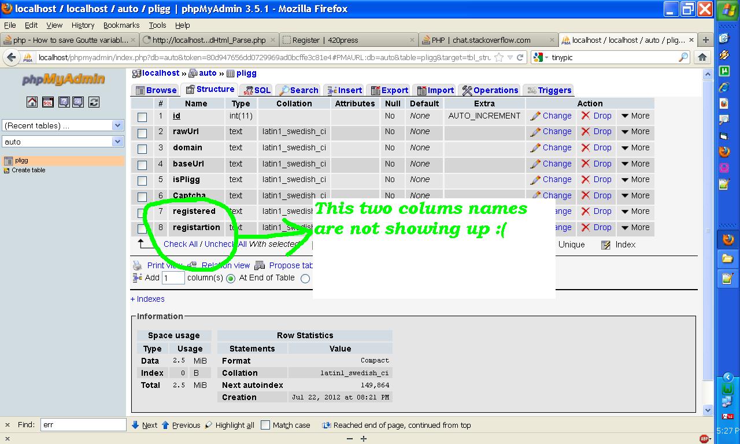
Task: Open Recent tables dropdown
Action: pos(62,125)
